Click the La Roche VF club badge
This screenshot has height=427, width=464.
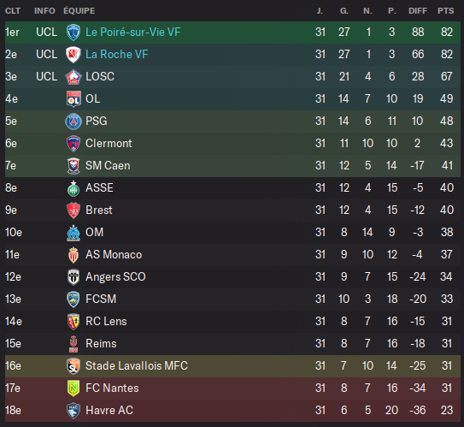pyautogui.click(x=73, y=55)
